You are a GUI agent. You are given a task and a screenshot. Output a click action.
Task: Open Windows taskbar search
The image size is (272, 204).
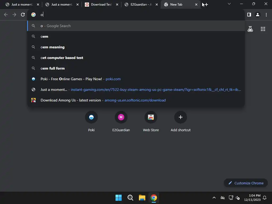click(130, 198)
